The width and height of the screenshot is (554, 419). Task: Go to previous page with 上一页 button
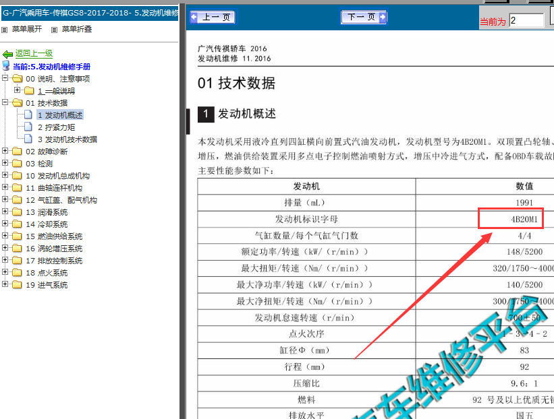point(213,17)
